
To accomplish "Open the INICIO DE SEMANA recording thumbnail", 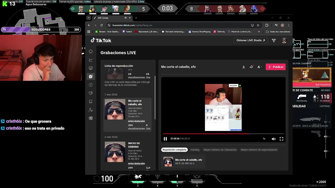I will point(115,152).
